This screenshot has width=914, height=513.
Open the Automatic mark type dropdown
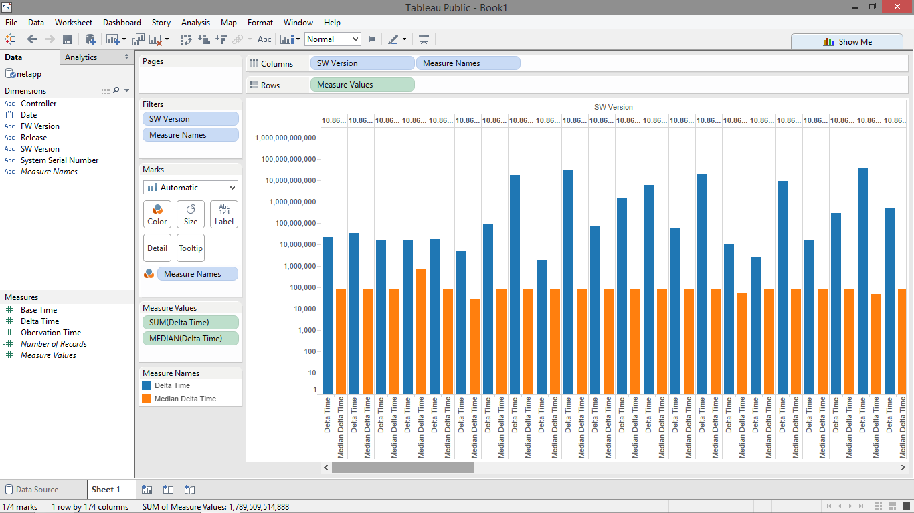(191, 188)
